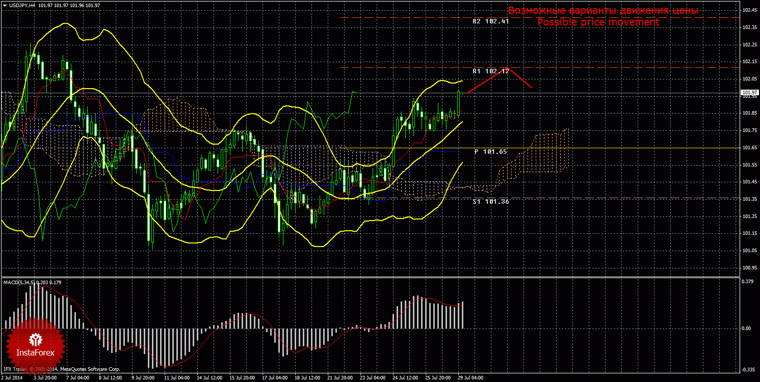Screen dimensions: 760x382
Task: Open the dropdown arrow beside USDJPY,H4
Action: [x=5, y=5]
